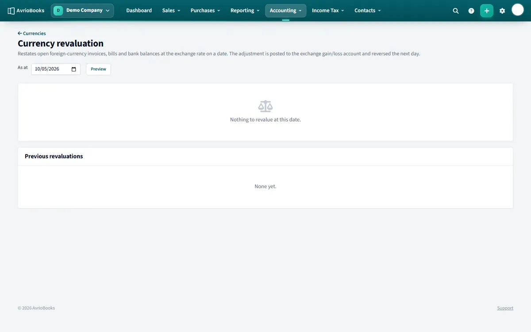Click the AvrioBooks logo
This screenshot has width=531, height=332.
click(x=26, y=11)
